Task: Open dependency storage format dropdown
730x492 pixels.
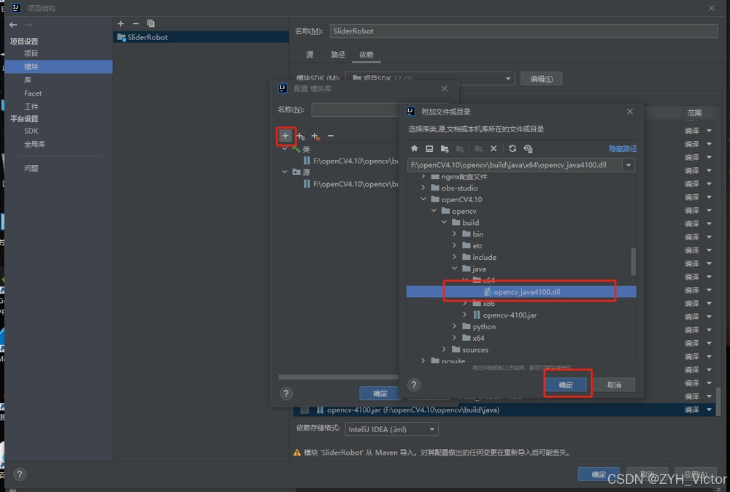Action: tap(431, 429)
